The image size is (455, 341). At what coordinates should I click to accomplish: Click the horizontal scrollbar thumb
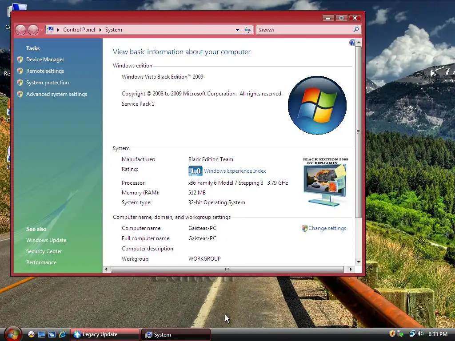click(x=227, y=270)
